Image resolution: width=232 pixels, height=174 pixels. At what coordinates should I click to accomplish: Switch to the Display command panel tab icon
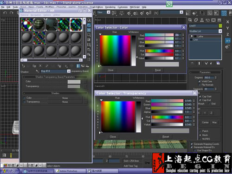(x=213, y=20)
